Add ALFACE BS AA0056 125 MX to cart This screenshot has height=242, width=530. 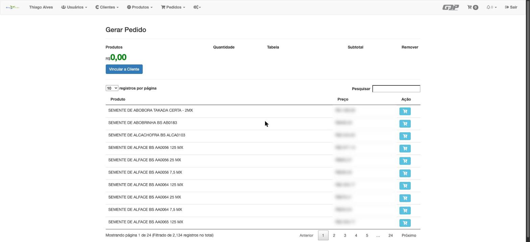(405, 149)
